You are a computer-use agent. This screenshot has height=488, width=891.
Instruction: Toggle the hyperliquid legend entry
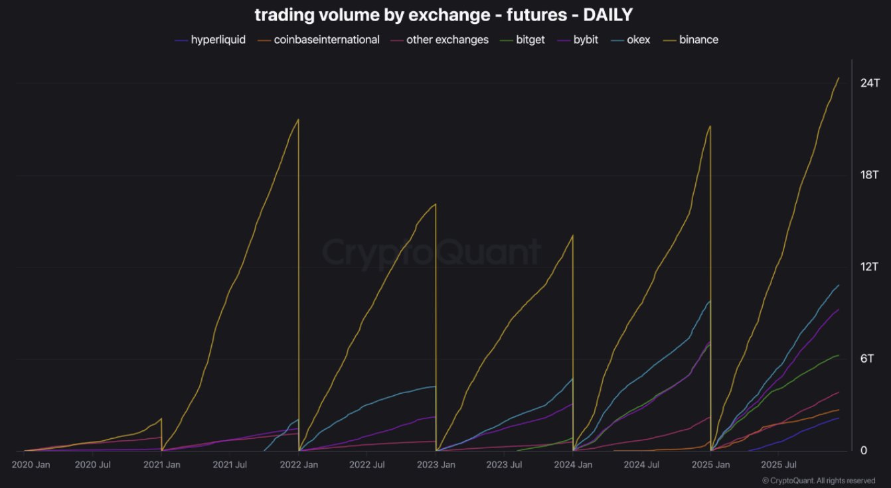pyautogui.click(x=218, y=40)
